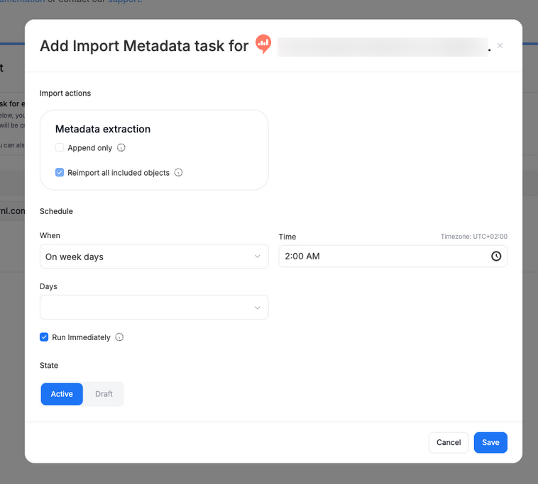The width and height of the screenshot is (538, 484).
Task: Close the Add Import Metadata dialog
Action: tap(500, 45)
